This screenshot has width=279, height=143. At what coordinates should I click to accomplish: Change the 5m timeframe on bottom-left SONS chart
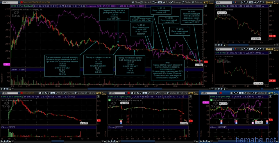pos(53,93)
